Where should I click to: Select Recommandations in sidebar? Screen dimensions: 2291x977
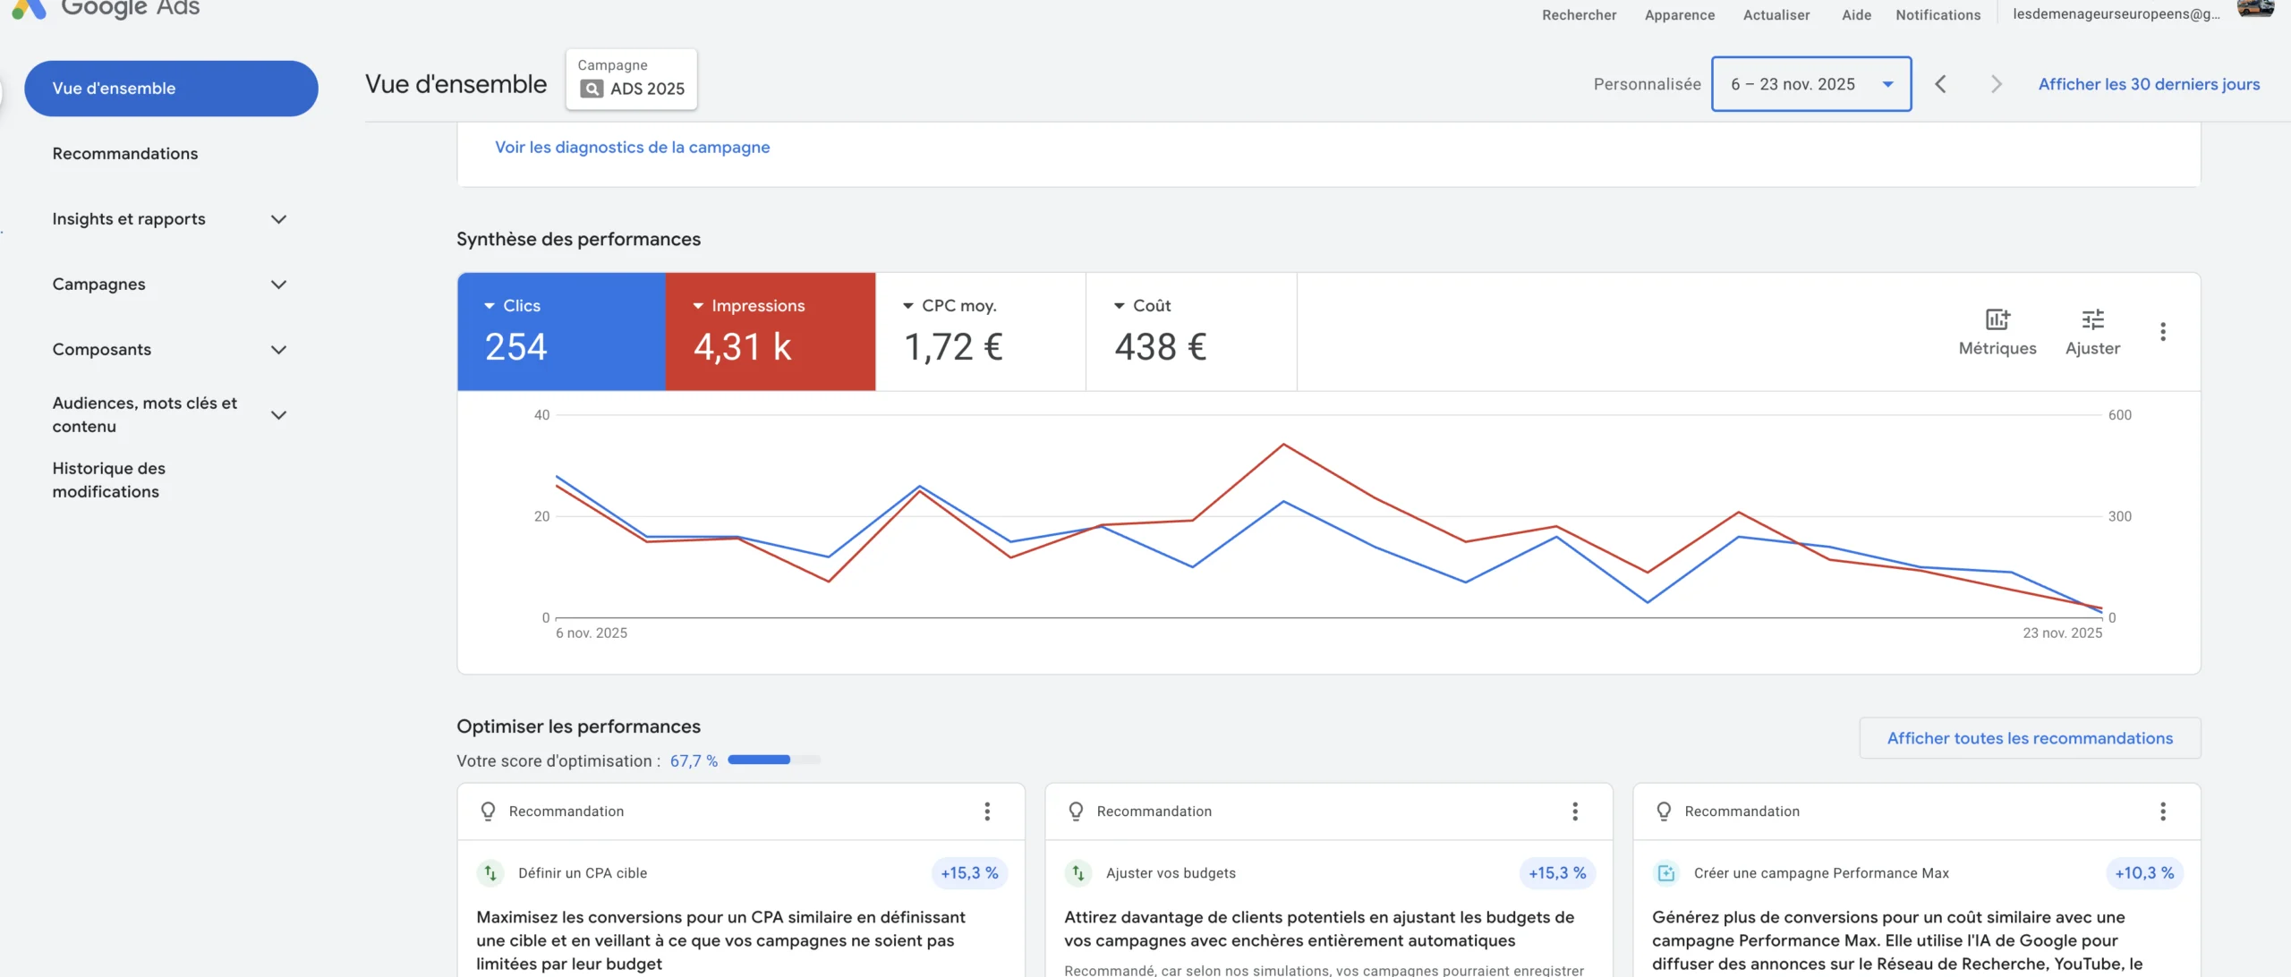click(125, 154)
